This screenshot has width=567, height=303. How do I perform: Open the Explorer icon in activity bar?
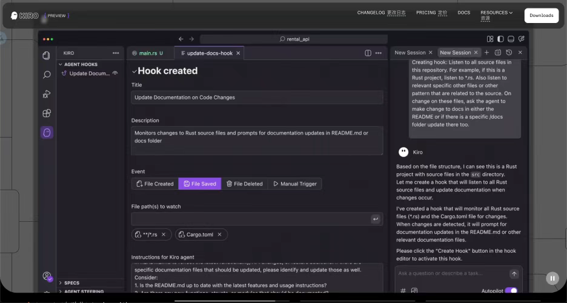click(47, 56)
